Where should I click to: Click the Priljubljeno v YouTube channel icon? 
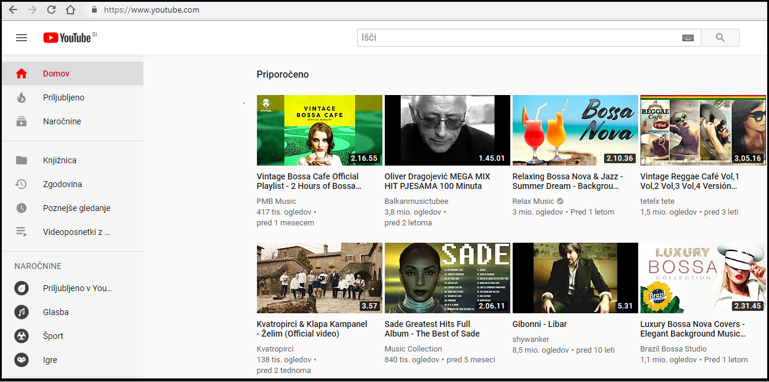click(22, 288)
